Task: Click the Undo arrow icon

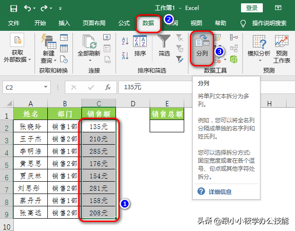Action: click(27, 8)
